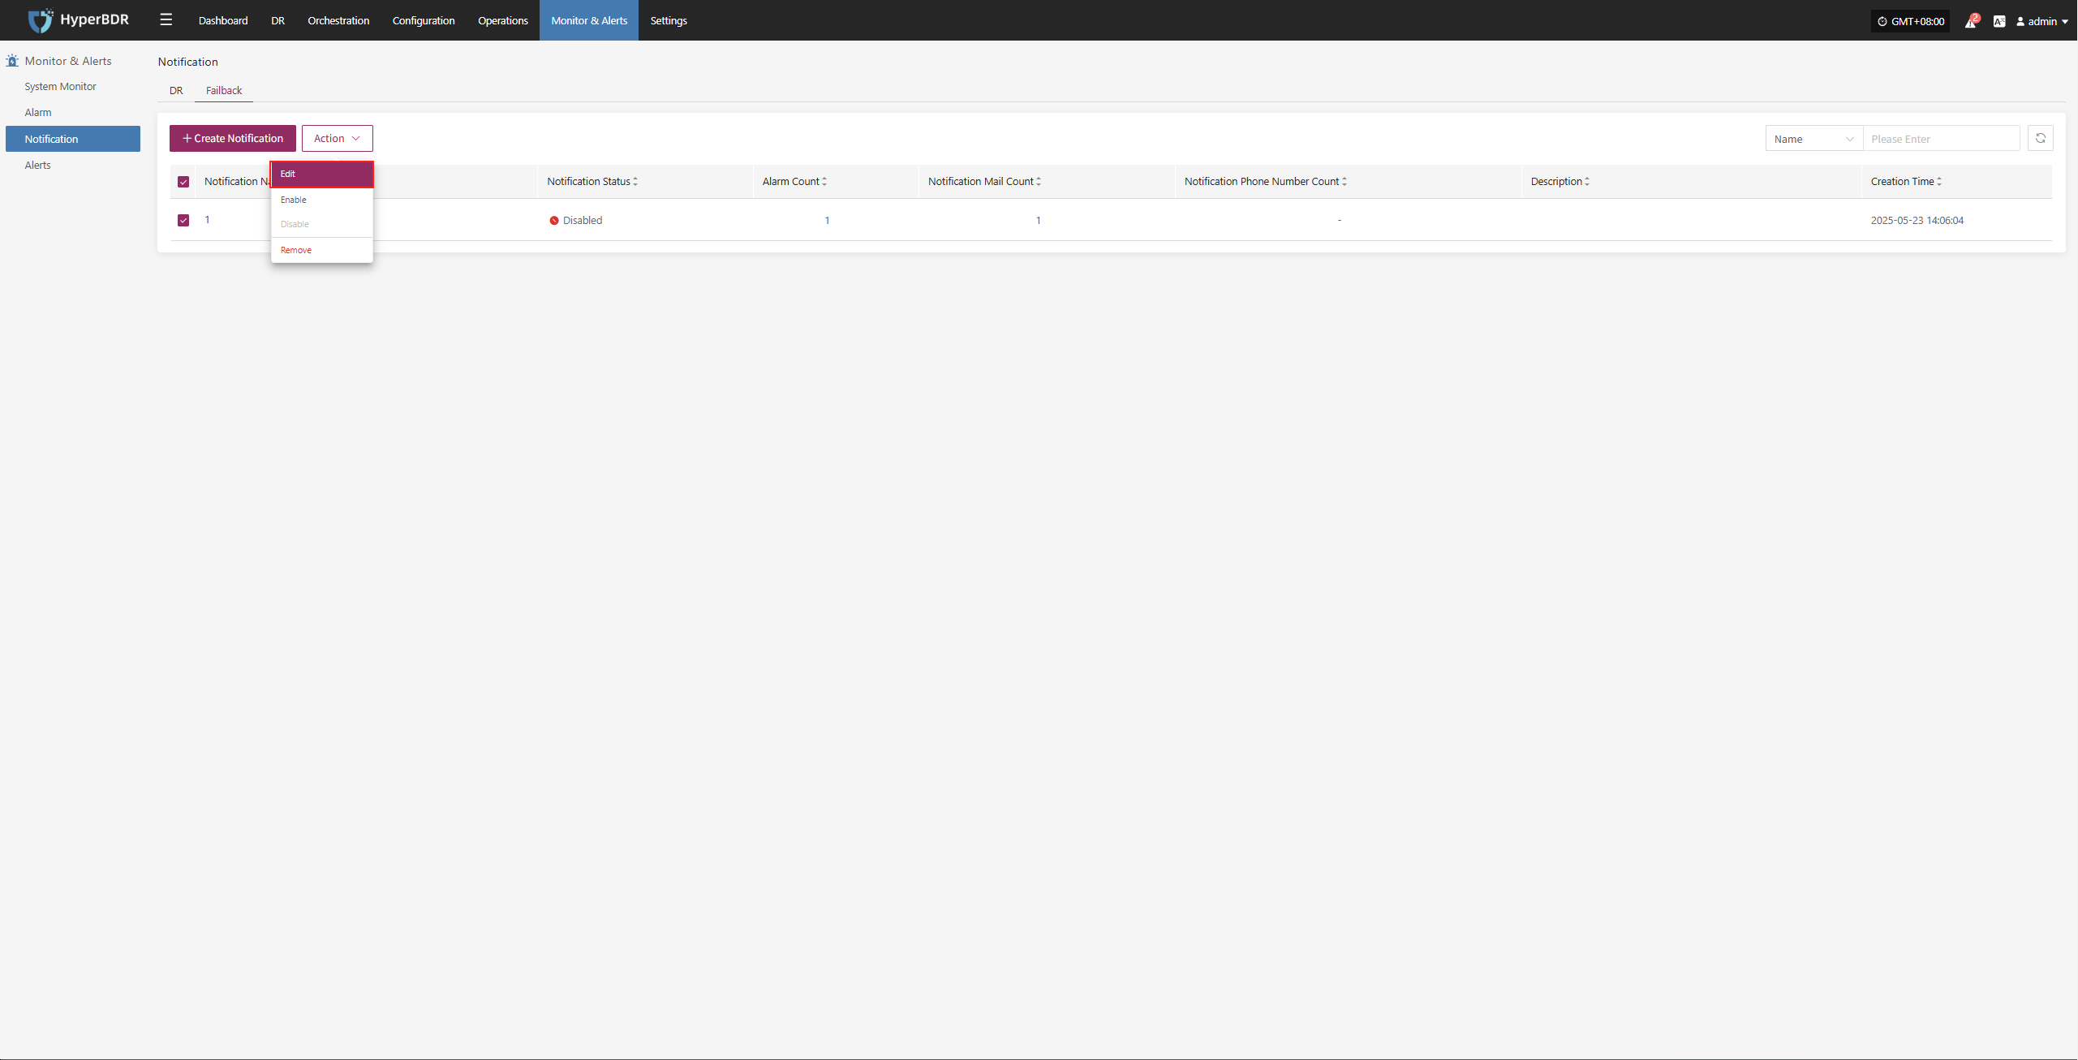This screenshot has width=2078, height=1060.
Task: Go to System Monitor in sidebar
Action: point(60,87)
